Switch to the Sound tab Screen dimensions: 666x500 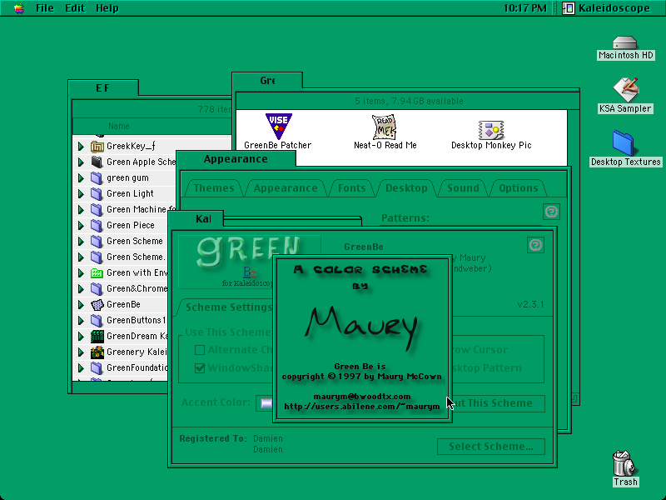(x=463, y=188)
